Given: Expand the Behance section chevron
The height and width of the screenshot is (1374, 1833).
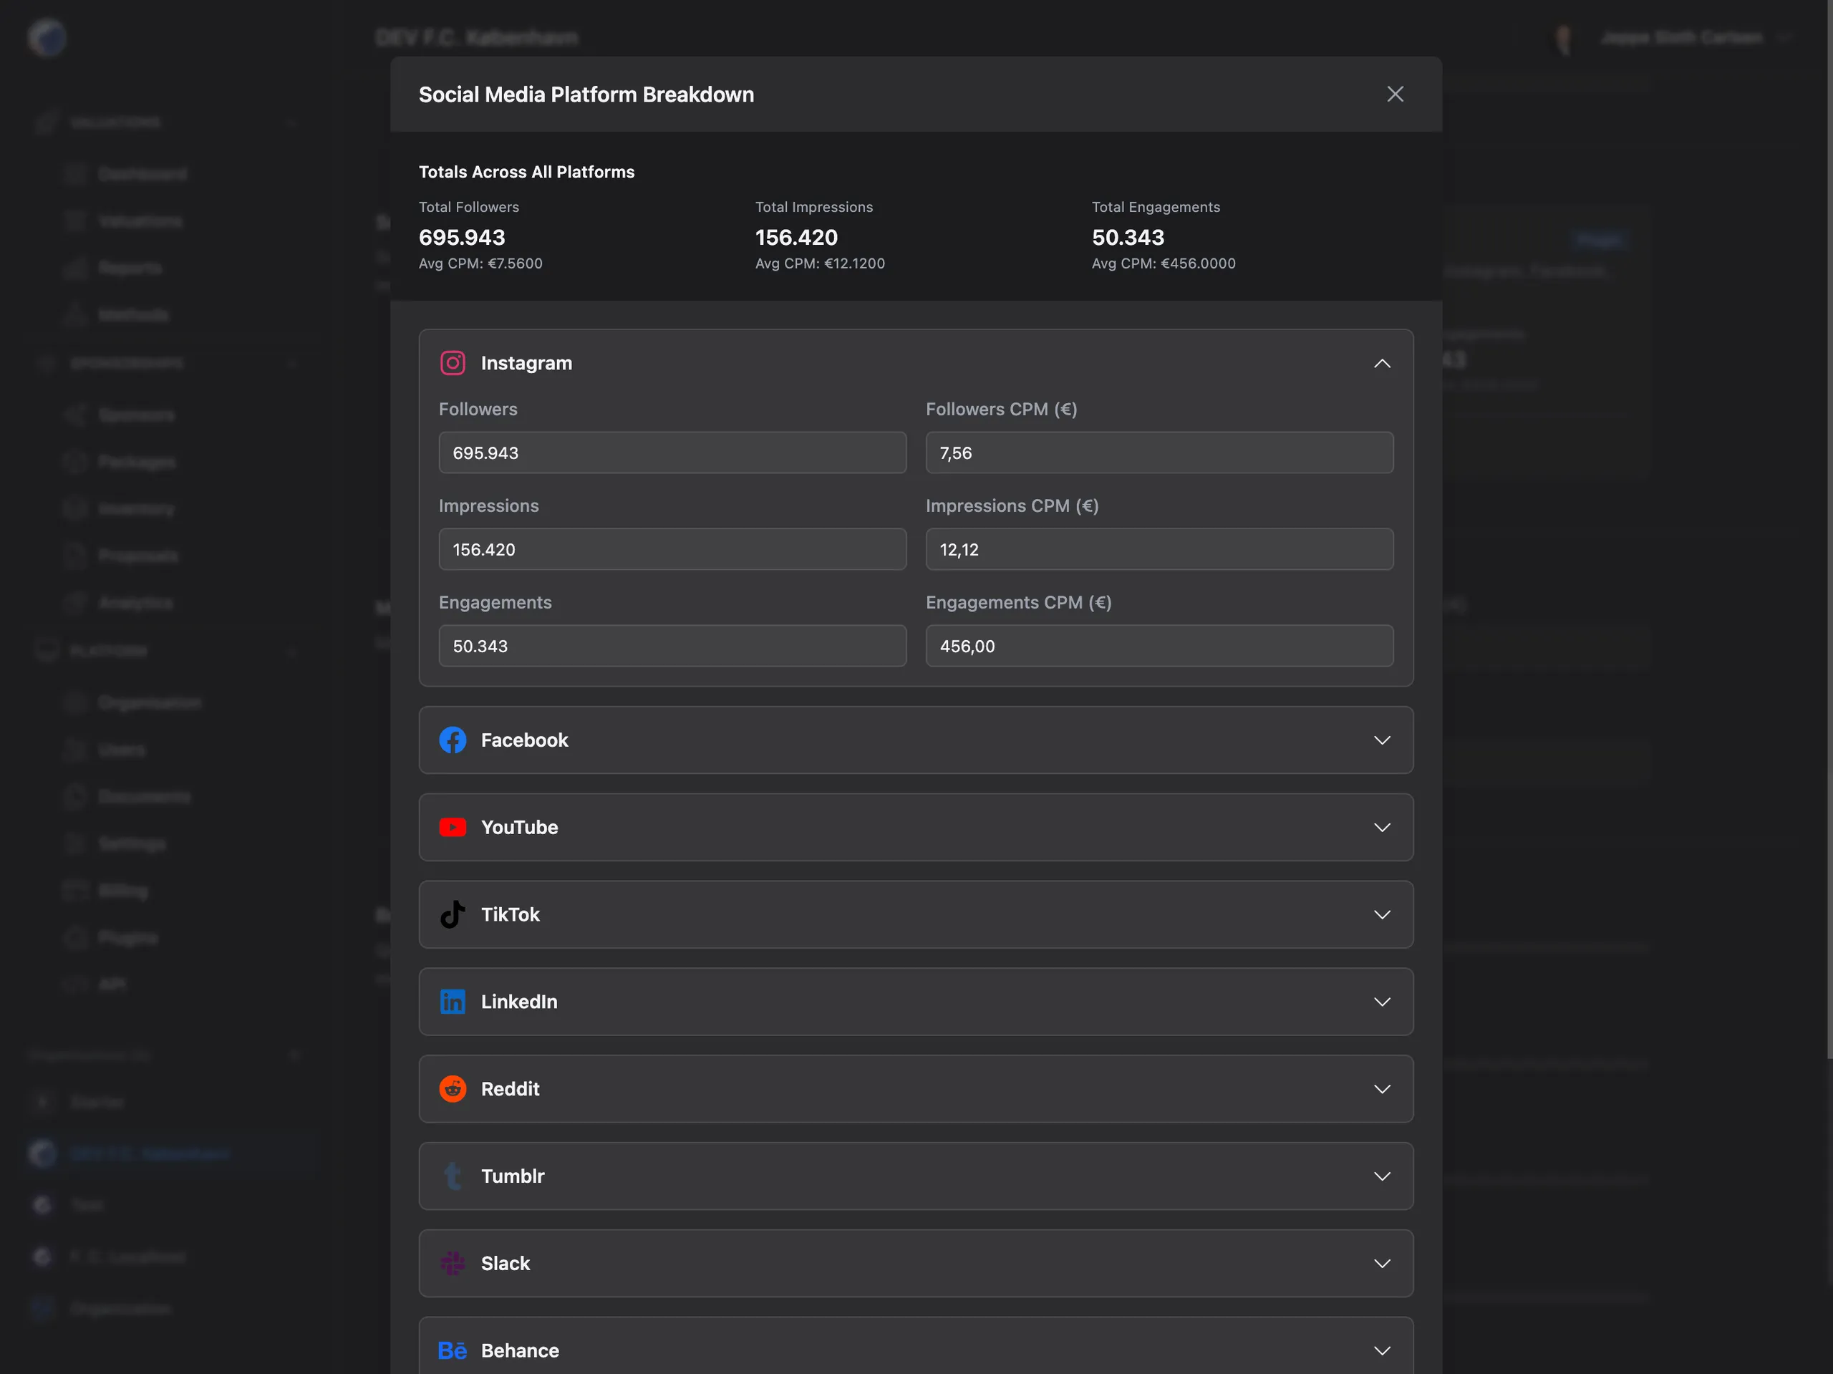Looking at the screenshot, I should (1382, 1350).
